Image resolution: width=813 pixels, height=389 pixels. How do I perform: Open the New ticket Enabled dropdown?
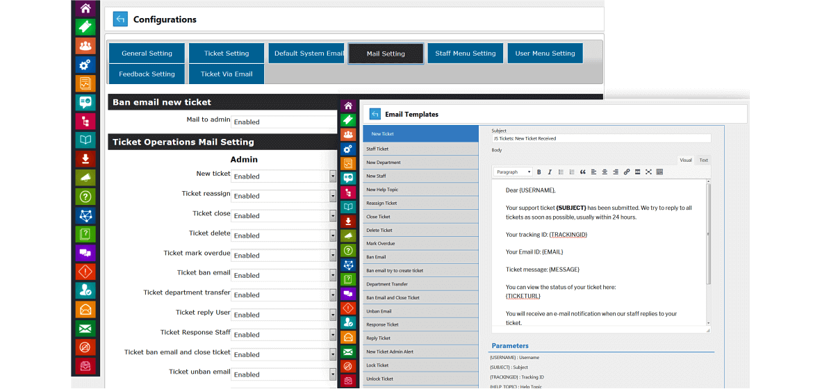(284, 176)
